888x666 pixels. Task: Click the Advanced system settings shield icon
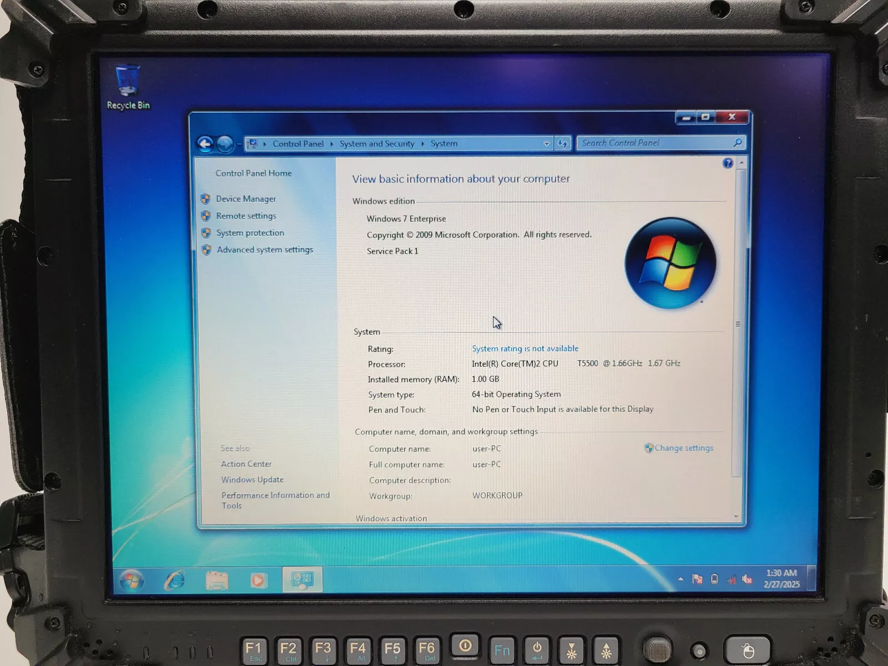[206, 250]
